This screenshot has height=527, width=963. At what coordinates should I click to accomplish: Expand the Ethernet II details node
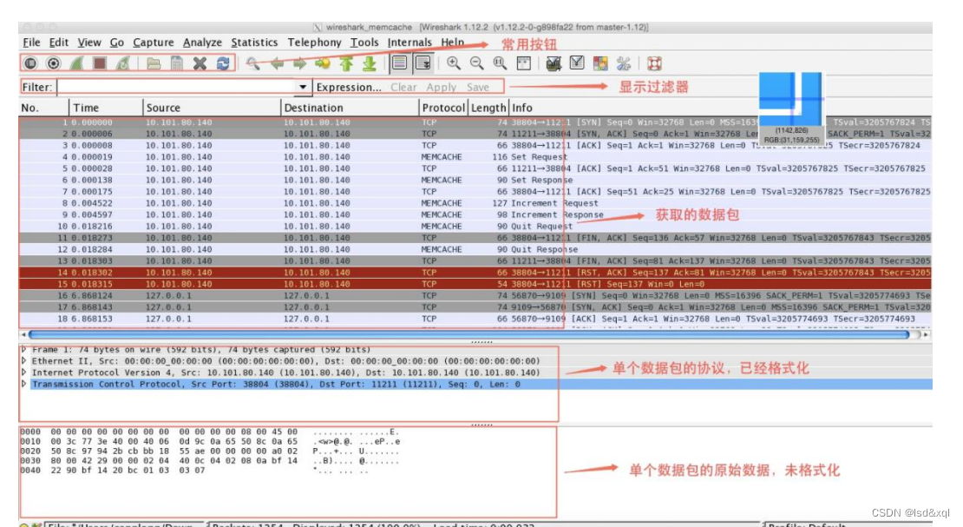(24, 361)
